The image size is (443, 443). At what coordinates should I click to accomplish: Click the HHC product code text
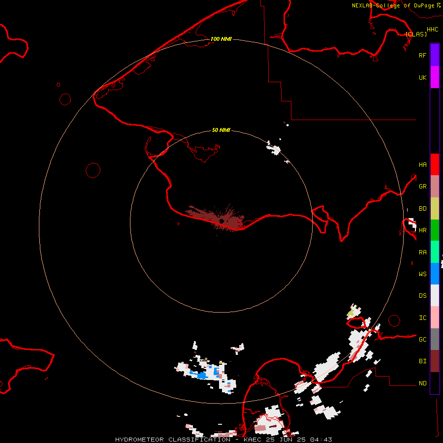click(433, 30)
